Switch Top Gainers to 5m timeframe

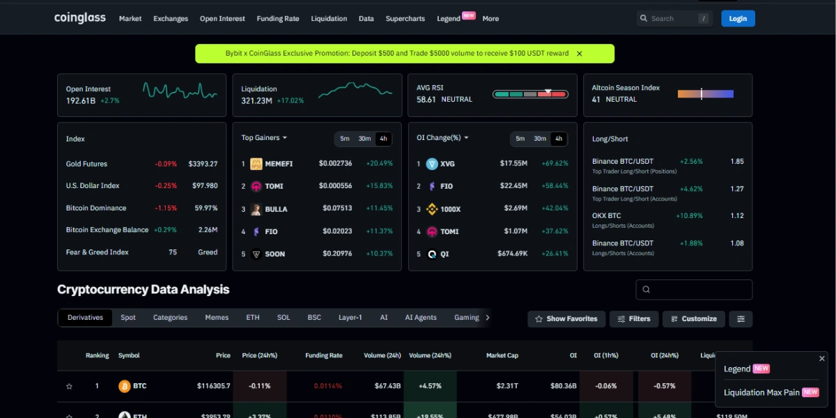(x=345, y=139)
